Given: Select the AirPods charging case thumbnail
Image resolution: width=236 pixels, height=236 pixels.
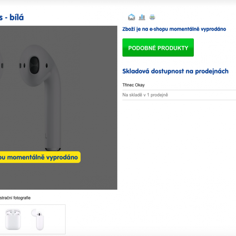Looking at the screenshot, I should pos(13,219).
